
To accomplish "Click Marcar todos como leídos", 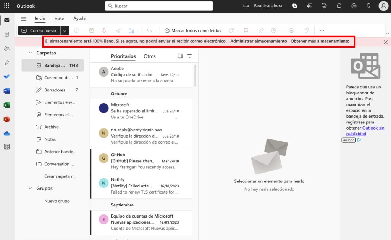I will click(193, 30).
